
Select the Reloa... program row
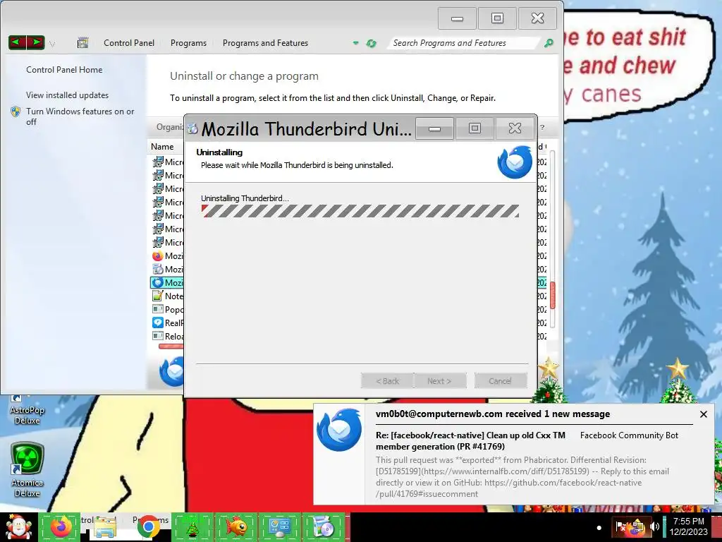tap(167, 336)
